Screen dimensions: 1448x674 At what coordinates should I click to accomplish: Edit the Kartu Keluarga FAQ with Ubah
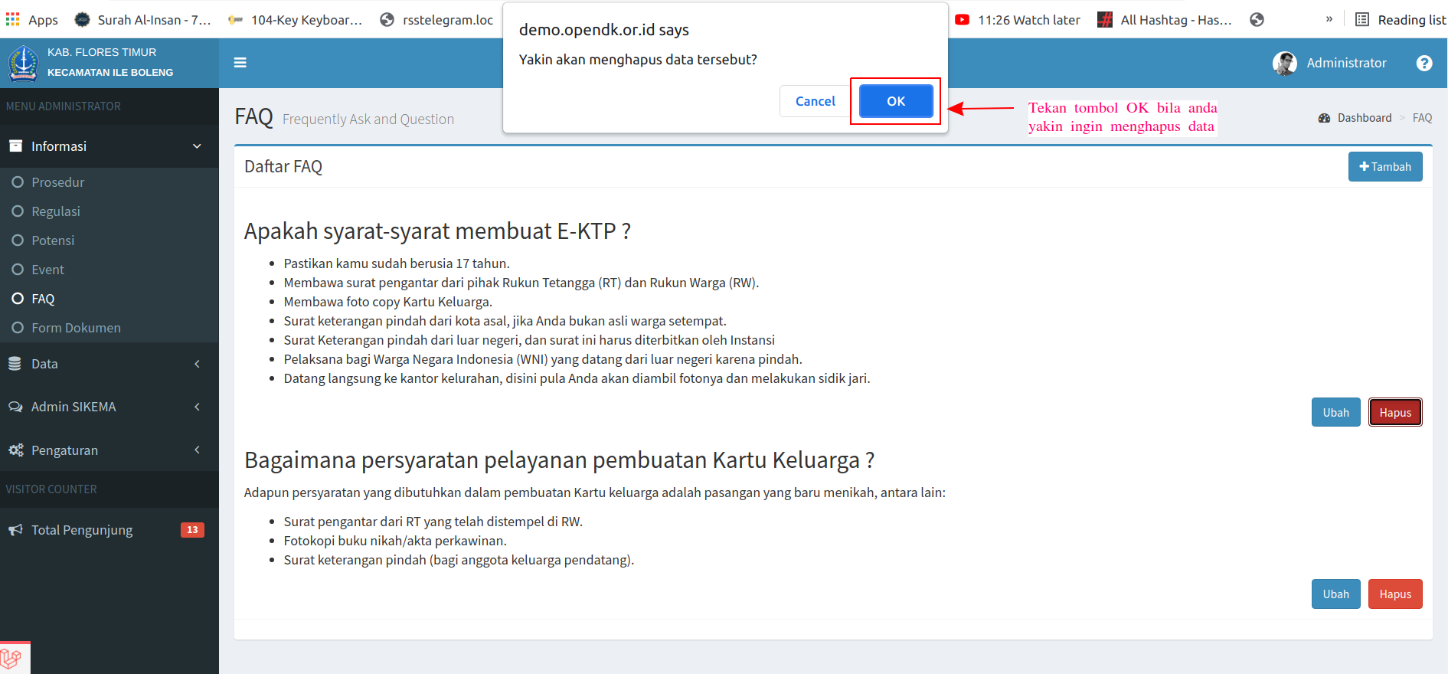coord(1336,594)
